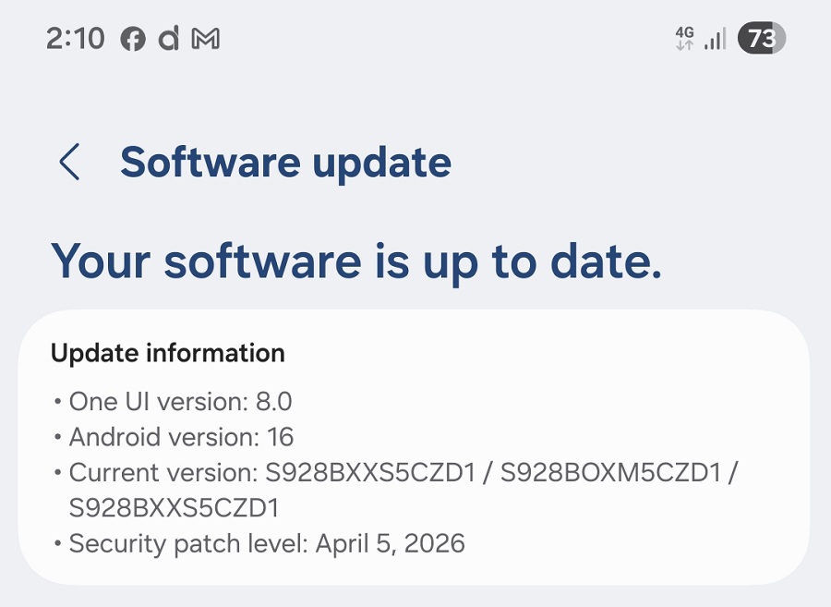Screen dimensions: 831x607
Task: Tap the 8.0 One UI version number
Action: [273, 402]
